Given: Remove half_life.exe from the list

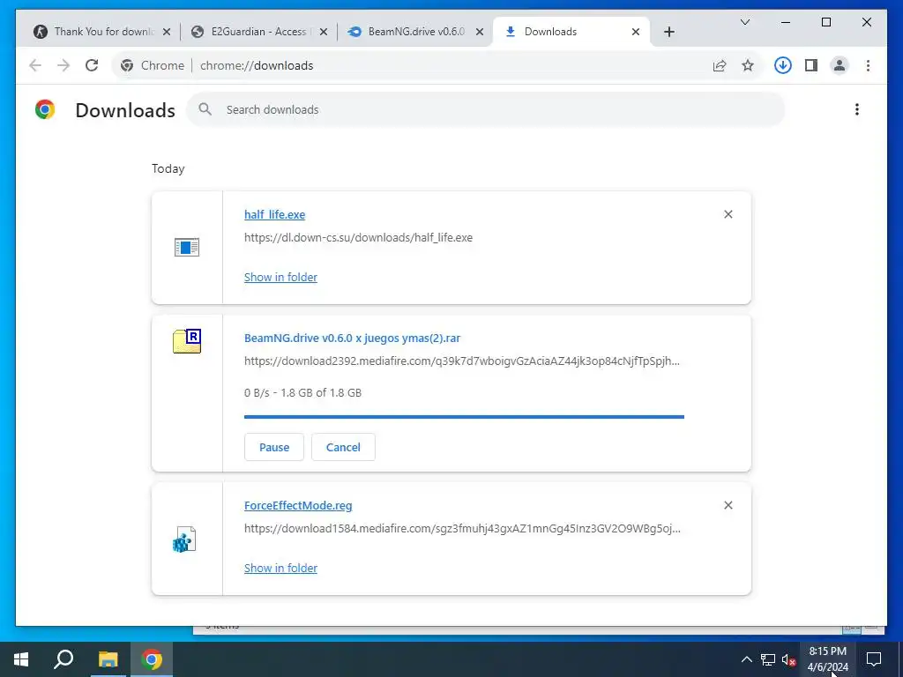Looking at the screenshot, I should pyautogui.click(x=728, y=214).
